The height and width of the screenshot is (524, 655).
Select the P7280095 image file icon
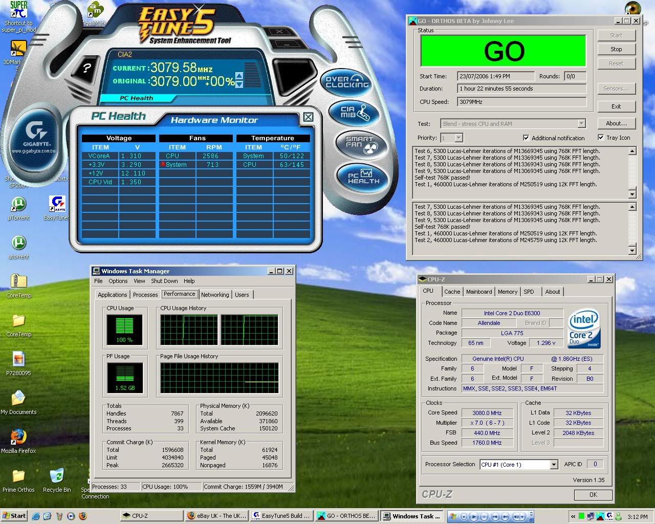click(19, 363)
